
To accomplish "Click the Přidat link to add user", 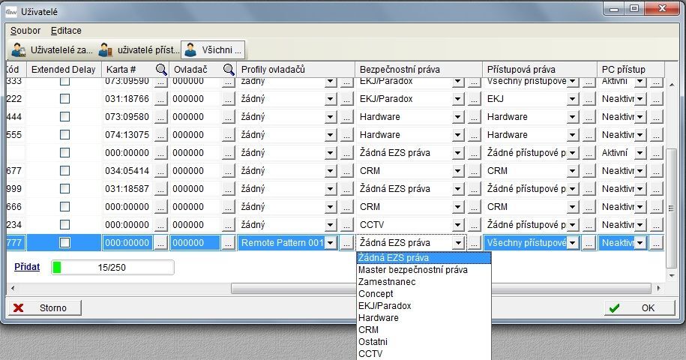I will click(x=26, y=266).
